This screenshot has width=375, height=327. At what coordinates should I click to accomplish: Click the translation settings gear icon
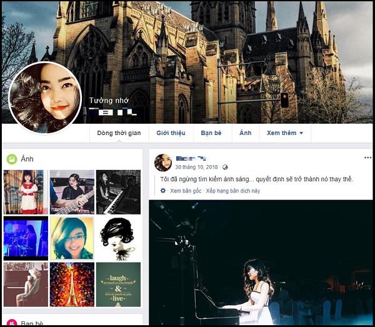(163, 191)
